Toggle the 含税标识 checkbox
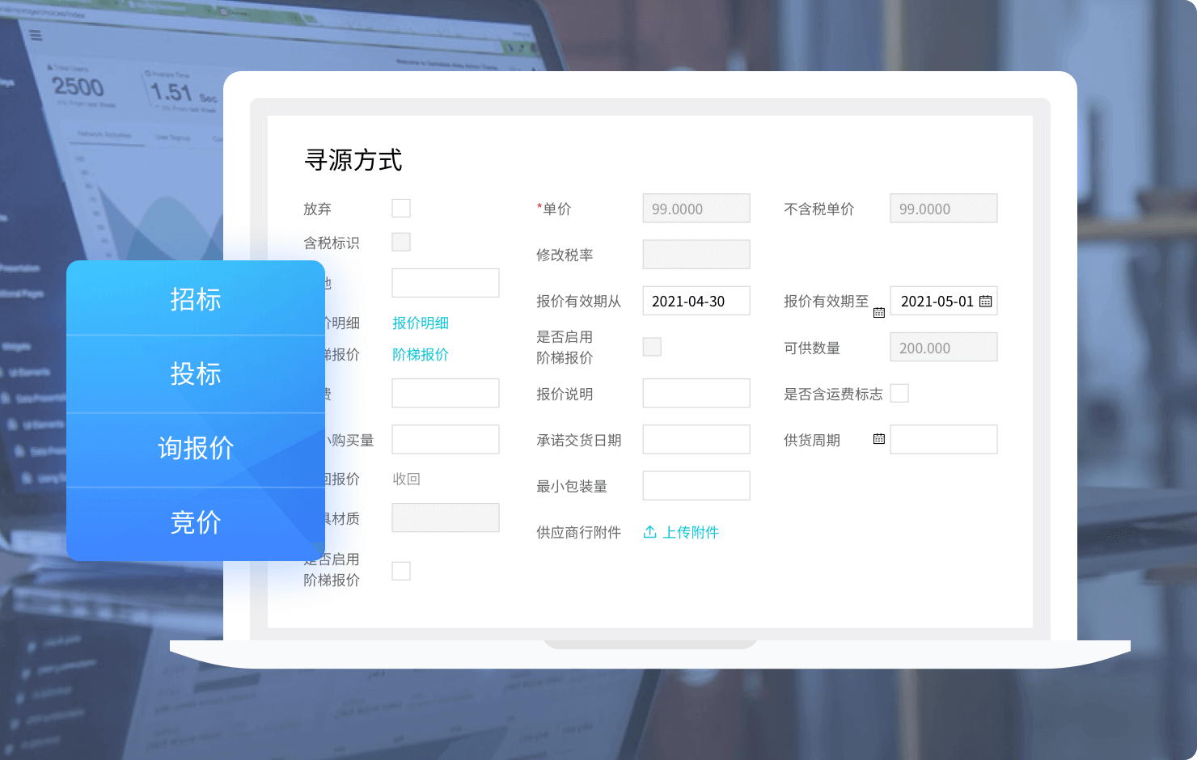Image resolution: width=1197 pixels, height=760 pixels. 401,242
